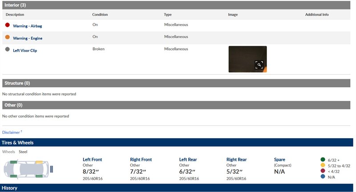Collapse the Interior (3) section header
Screen dimensions: 356x192
178,4
